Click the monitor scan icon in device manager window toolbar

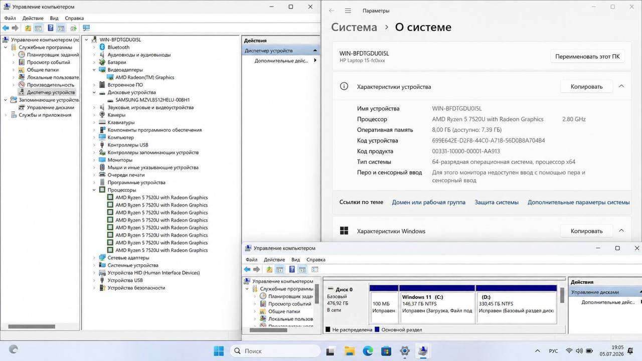tap(86, 28)
